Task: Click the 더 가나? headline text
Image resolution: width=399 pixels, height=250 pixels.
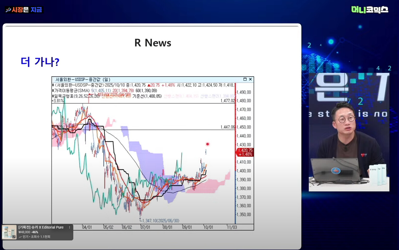Action: [40, 62]
